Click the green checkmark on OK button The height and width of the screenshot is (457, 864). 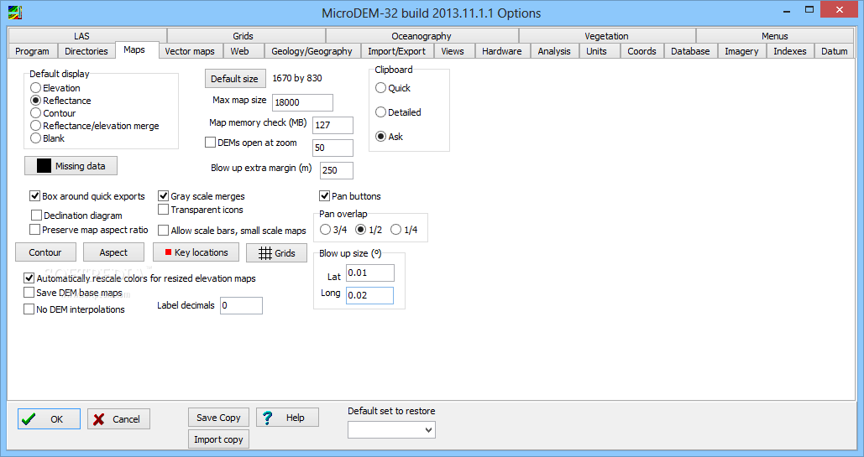point(29,419)
